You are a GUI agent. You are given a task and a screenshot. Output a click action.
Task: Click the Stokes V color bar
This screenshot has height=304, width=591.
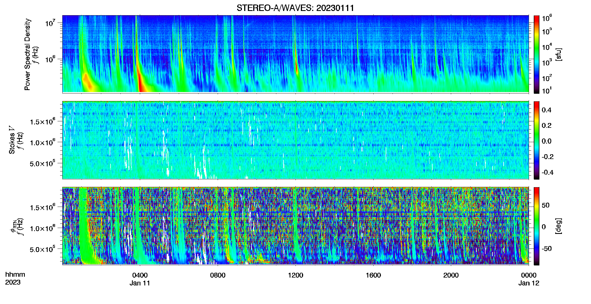537,140
